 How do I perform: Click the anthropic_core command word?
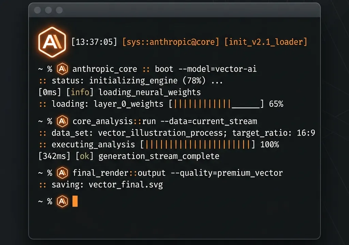click(105, 69)
